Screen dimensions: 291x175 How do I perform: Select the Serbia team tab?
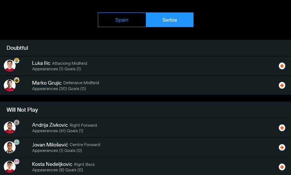pyautogui.click(x=169, y=20)
